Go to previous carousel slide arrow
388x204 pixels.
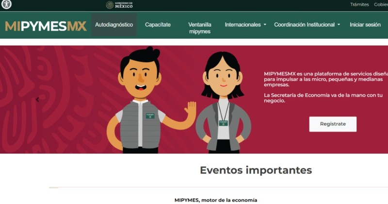click(37, 100)
